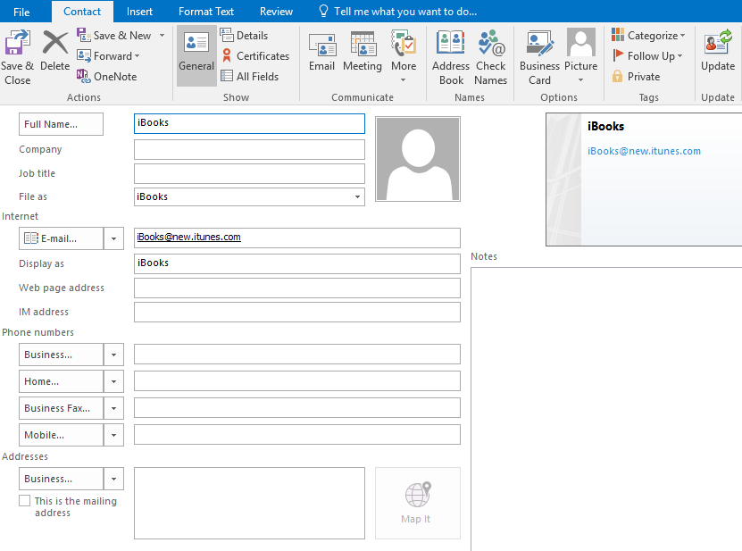Open the Forward menu
Viewport: 742px width, 551px height.
point(109,56)
